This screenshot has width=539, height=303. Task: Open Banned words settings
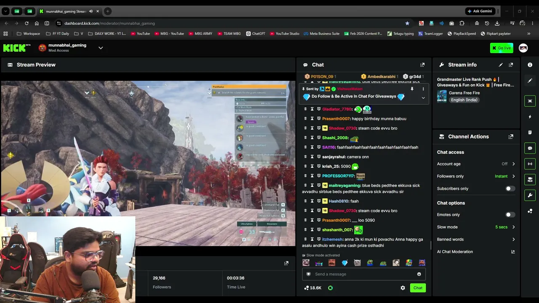476,239
